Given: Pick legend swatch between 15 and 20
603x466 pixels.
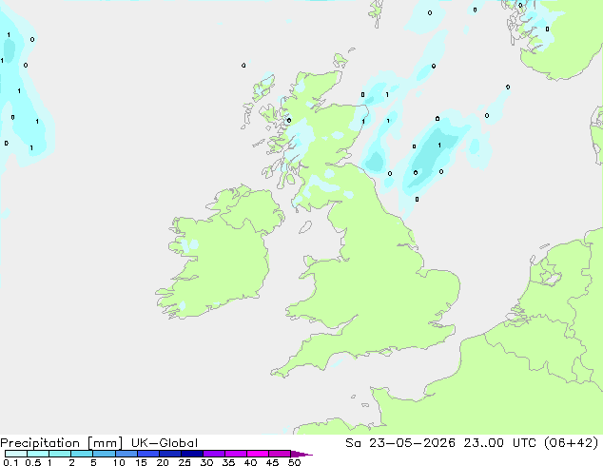Looking at the screenshot, I should pyautogui.click(x=147, y=454).
